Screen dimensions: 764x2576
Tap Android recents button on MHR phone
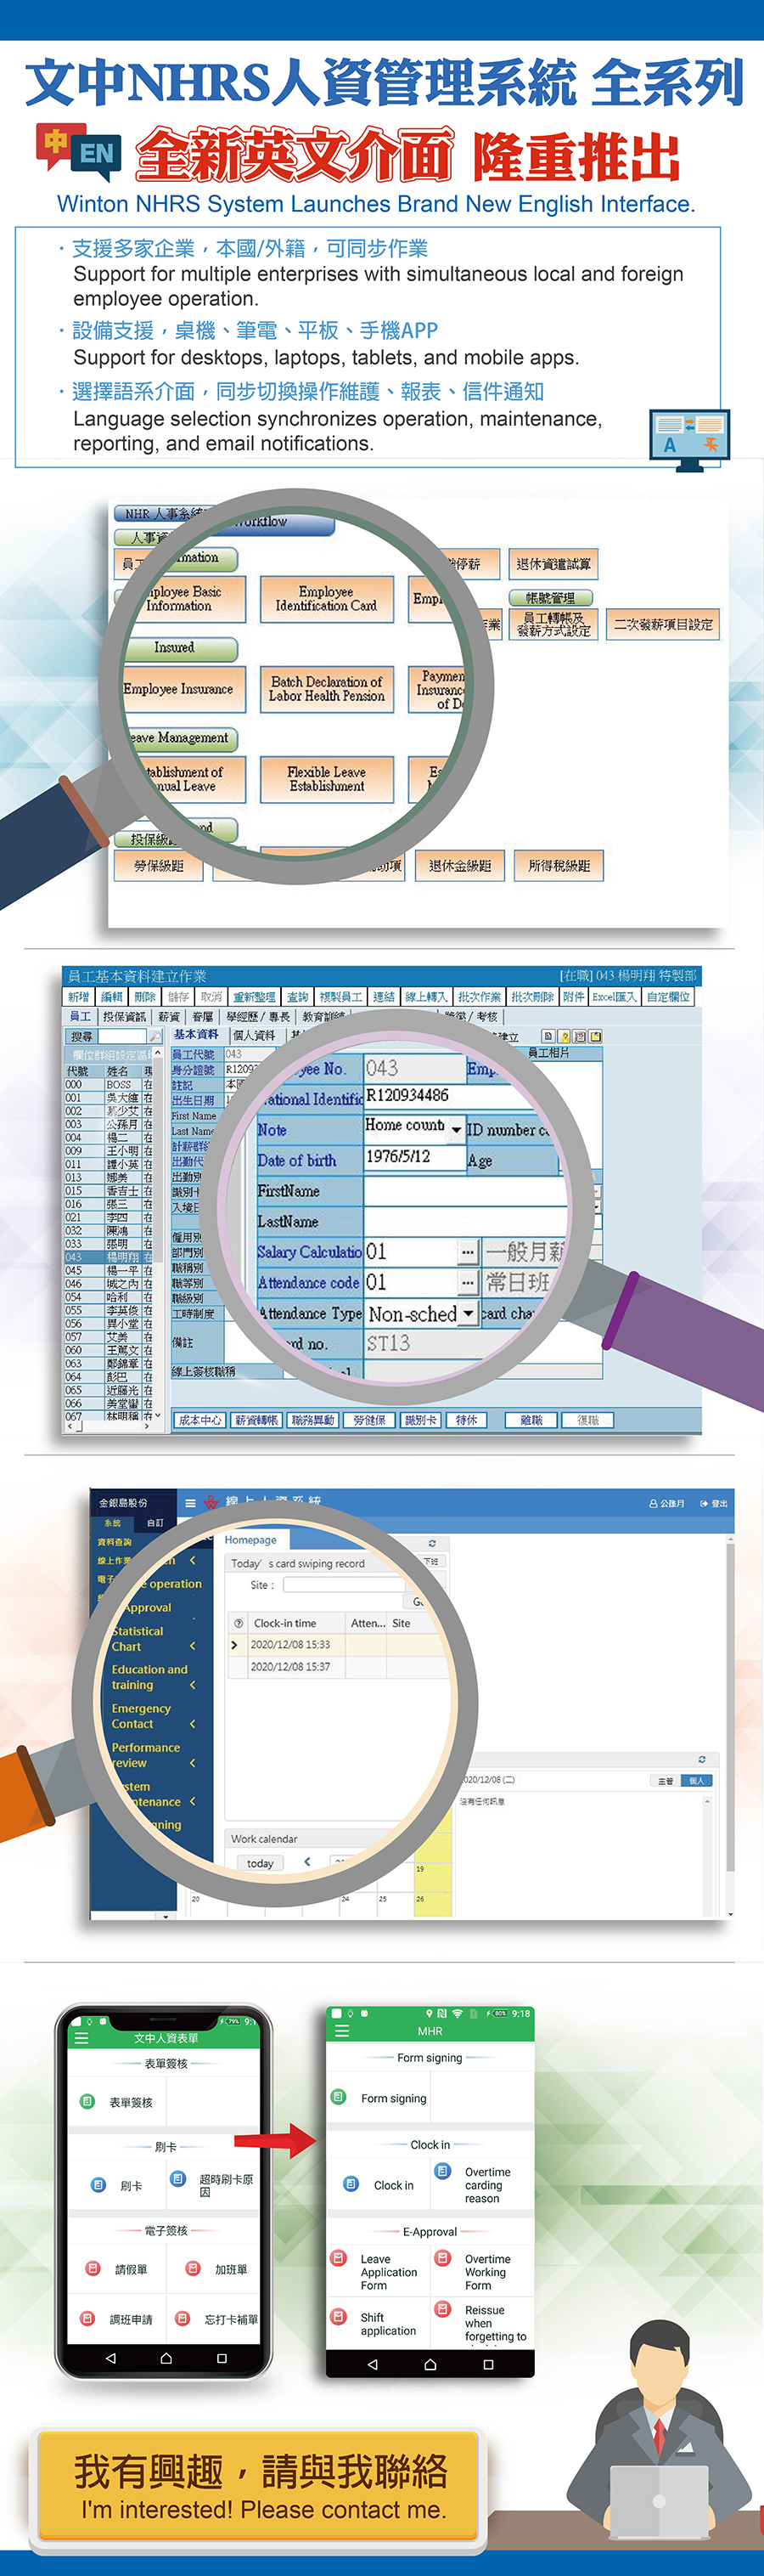(488, 2364)
